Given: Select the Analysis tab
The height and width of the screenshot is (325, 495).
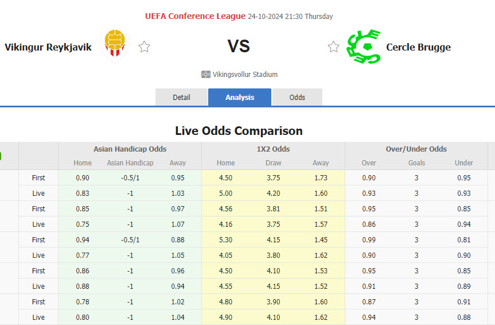Looking at the screenshot, I should pyautogui.click(x=240, y=97).
